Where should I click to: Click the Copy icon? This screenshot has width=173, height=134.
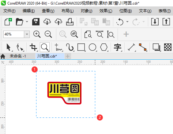point(95,22)
